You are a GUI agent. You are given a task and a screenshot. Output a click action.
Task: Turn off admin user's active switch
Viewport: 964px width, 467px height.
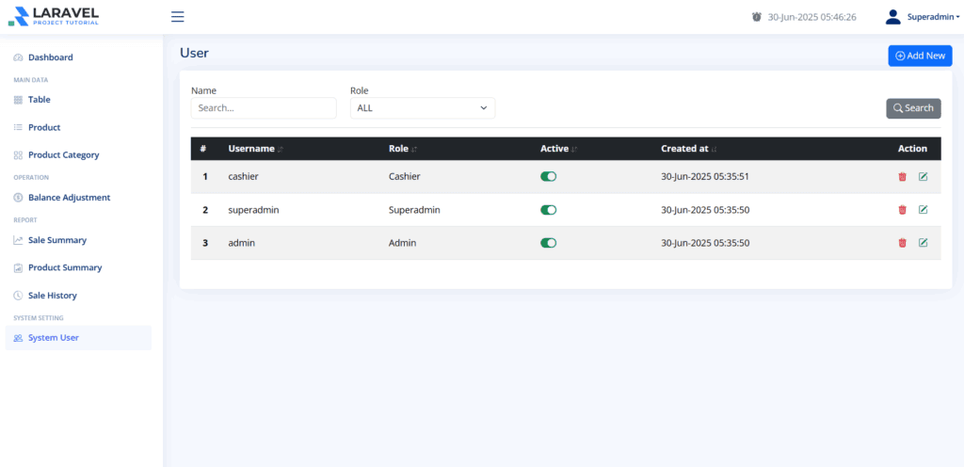[x=548, y=243]
